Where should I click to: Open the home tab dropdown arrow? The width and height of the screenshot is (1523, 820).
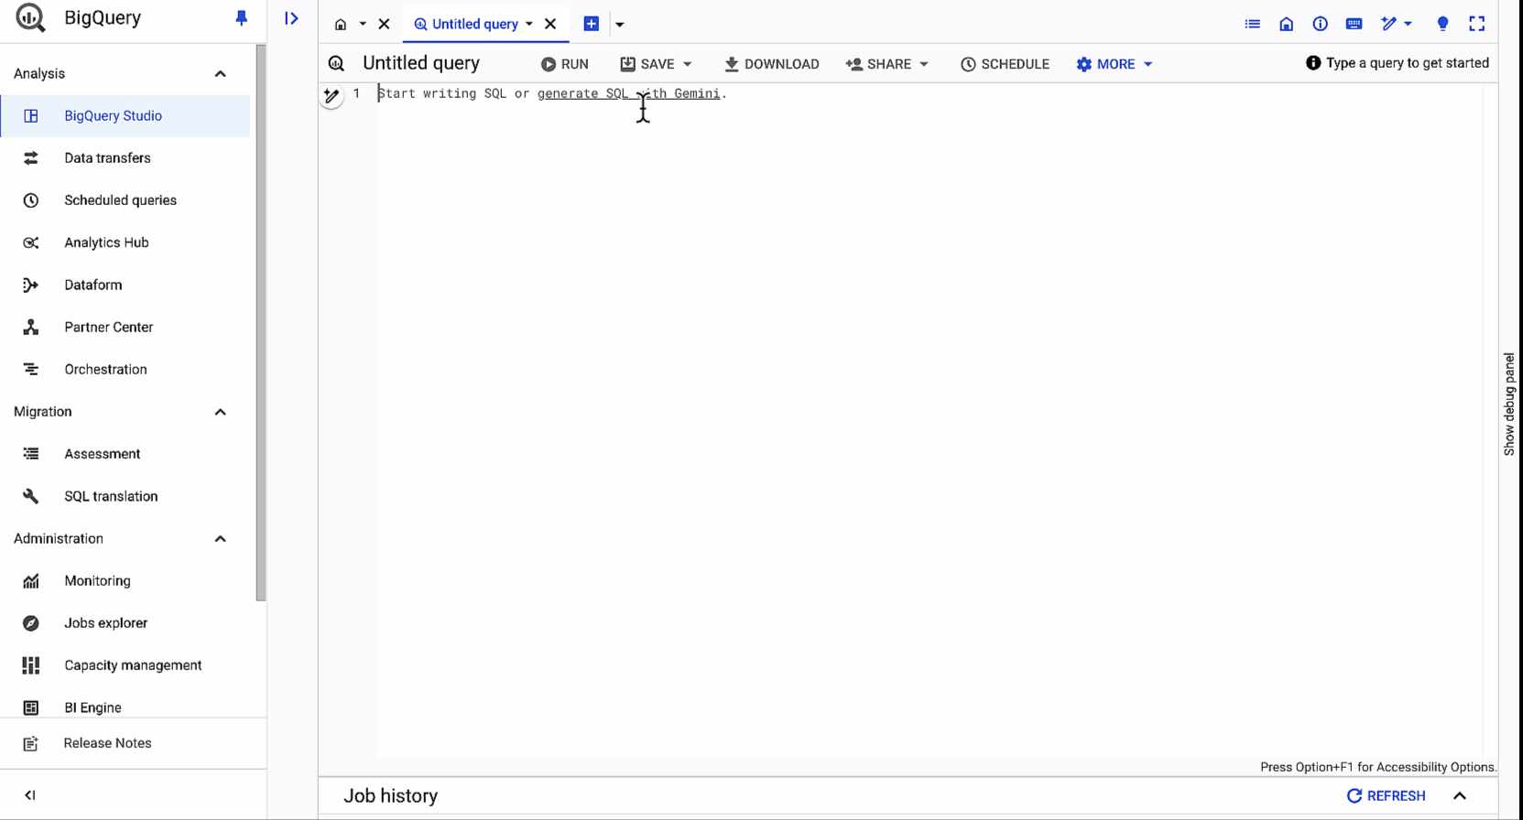pyautogui.click(x=363, y=25)
